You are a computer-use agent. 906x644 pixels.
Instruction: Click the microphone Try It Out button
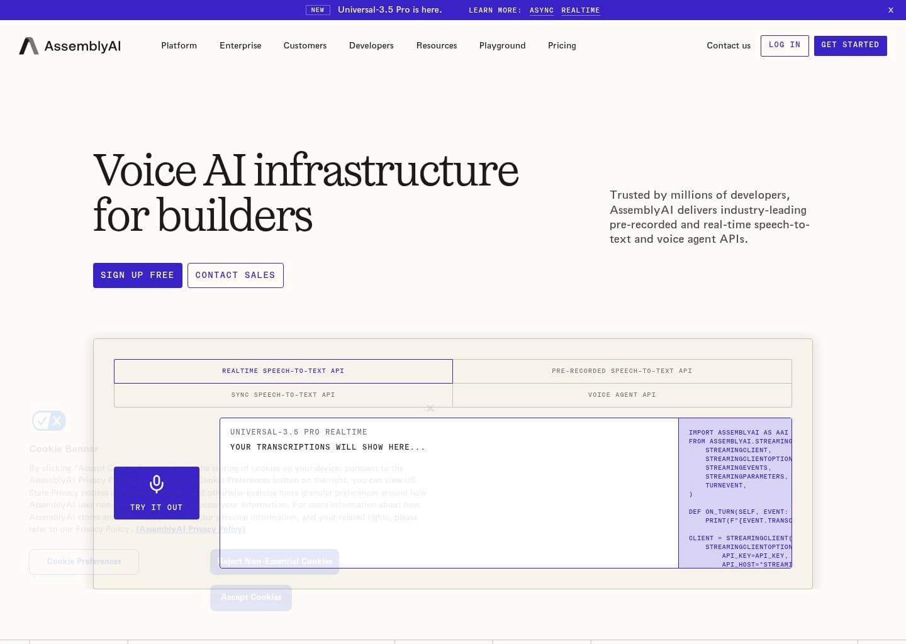157,493
